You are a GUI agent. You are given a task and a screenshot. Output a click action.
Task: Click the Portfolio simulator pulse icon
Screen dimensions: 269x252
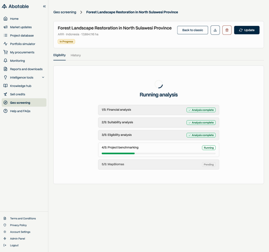(5, 44)
